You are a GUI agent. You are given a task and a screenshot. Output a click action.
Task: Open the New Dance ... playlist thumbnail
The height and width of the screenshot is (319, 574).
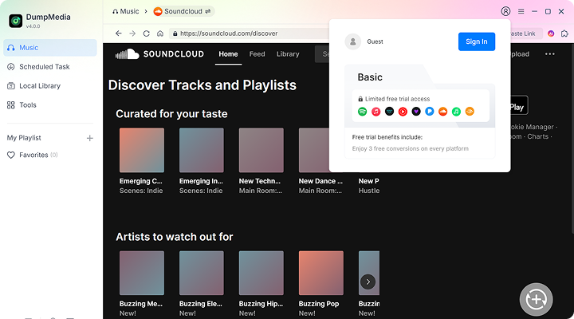(314, 150)
